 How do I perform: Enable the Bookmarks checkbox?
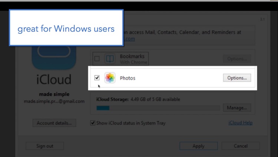(97, 59)
